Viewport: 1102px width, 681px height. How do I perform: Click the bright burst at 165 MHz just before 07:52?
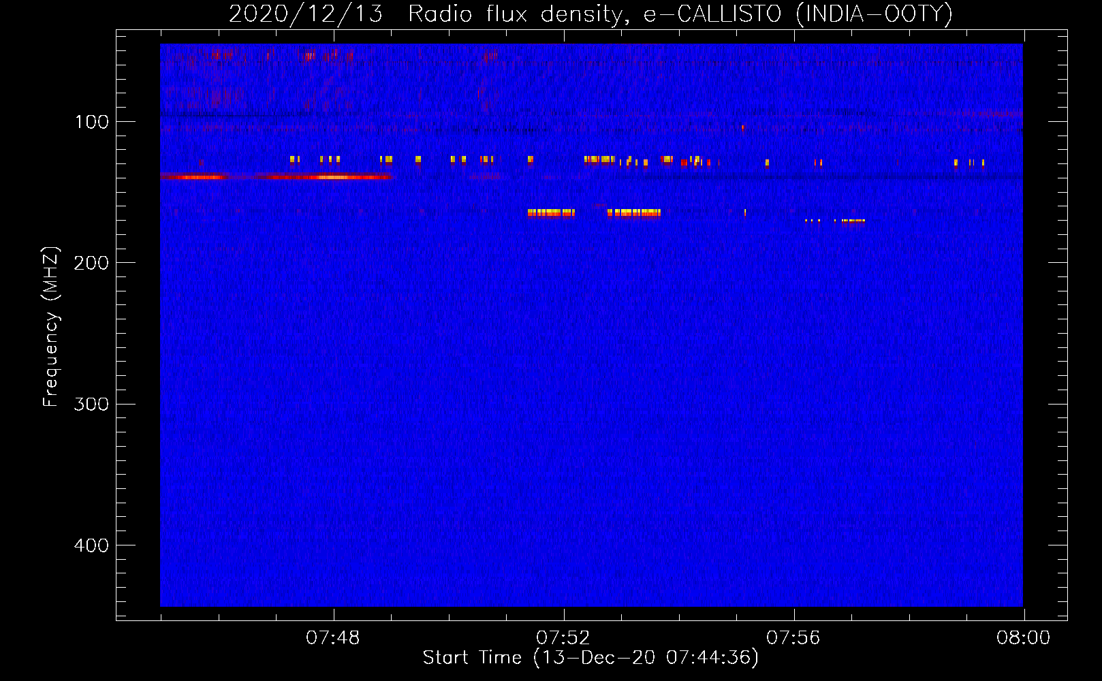click(551, 213)
